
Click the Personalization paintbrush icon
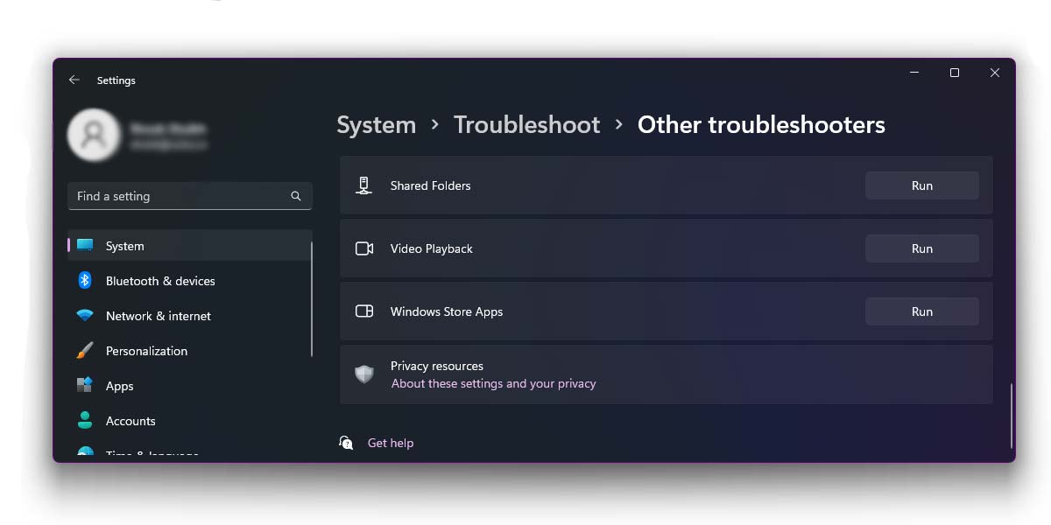pyautogui.click(x=85, y=351)
